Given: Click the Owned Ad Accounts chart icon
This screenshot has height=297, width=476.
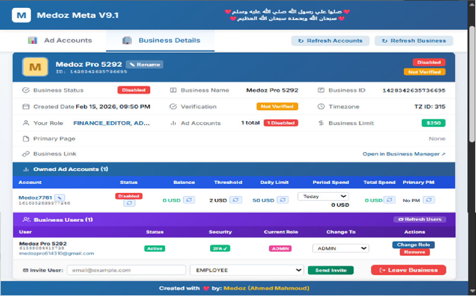Looking at the screenshot, I should [x=26, y=169].
